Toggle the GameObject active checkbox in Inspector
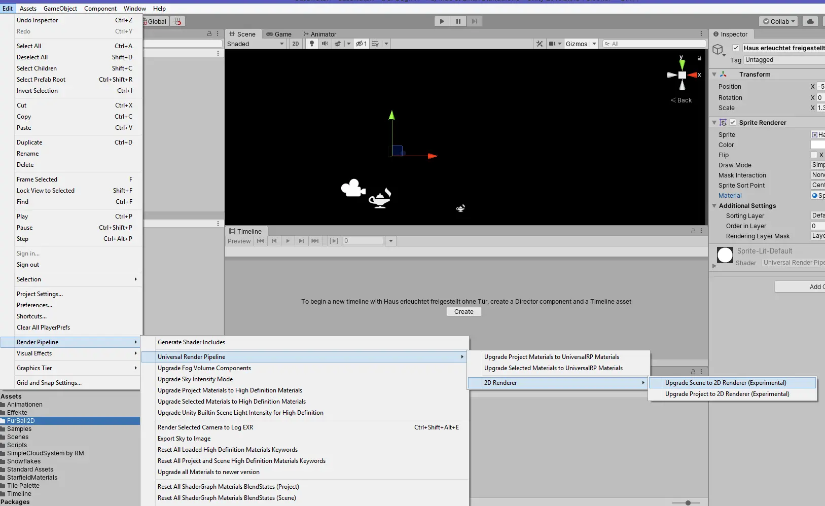 736,48
